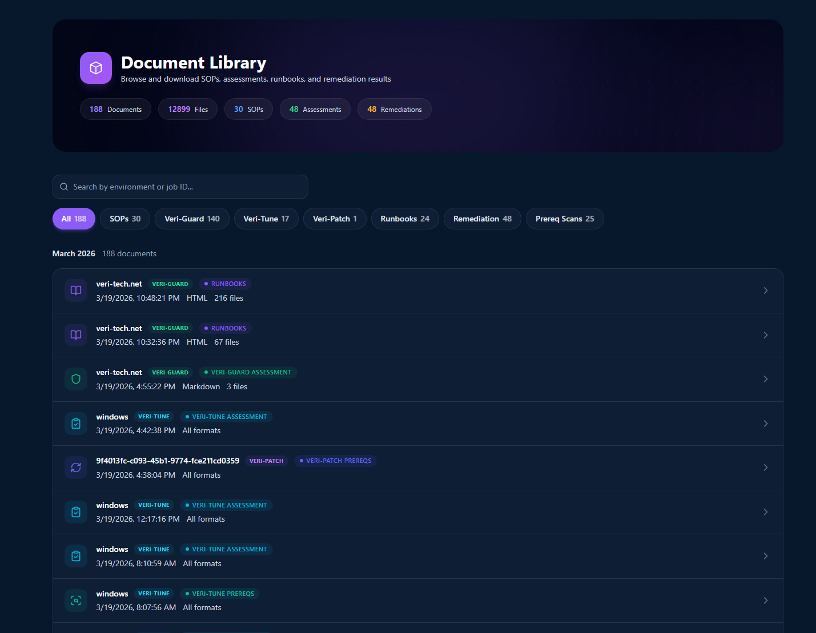Expand the 12:17:16 PM Veri-Tune assessment row

tap(766, 512)
